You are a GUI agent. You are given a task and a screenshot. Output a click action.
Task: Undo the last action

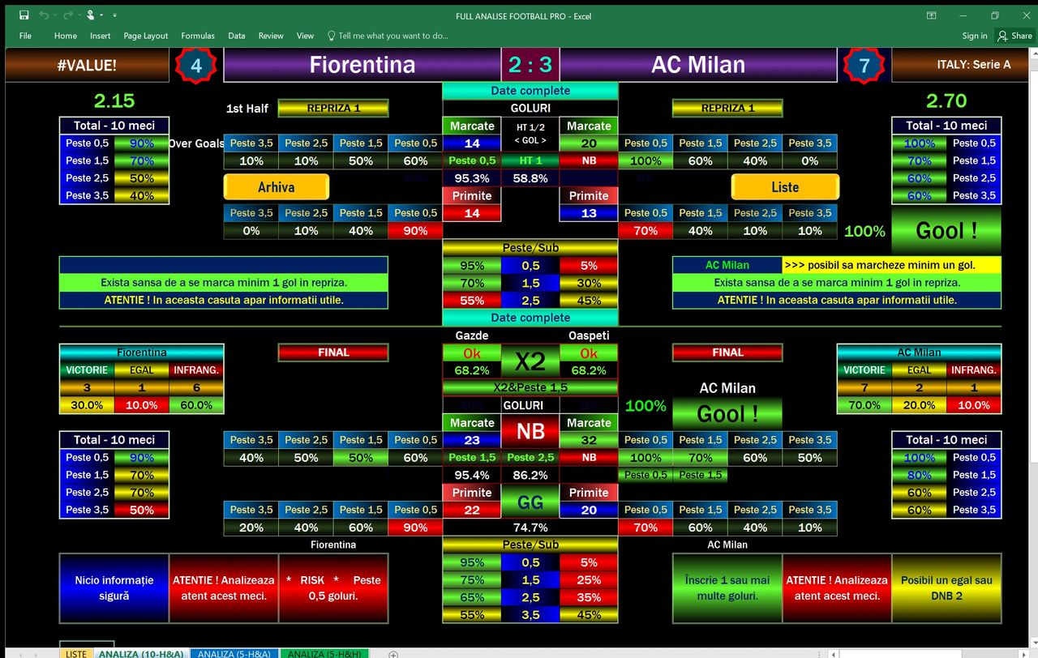pos(44,15)
